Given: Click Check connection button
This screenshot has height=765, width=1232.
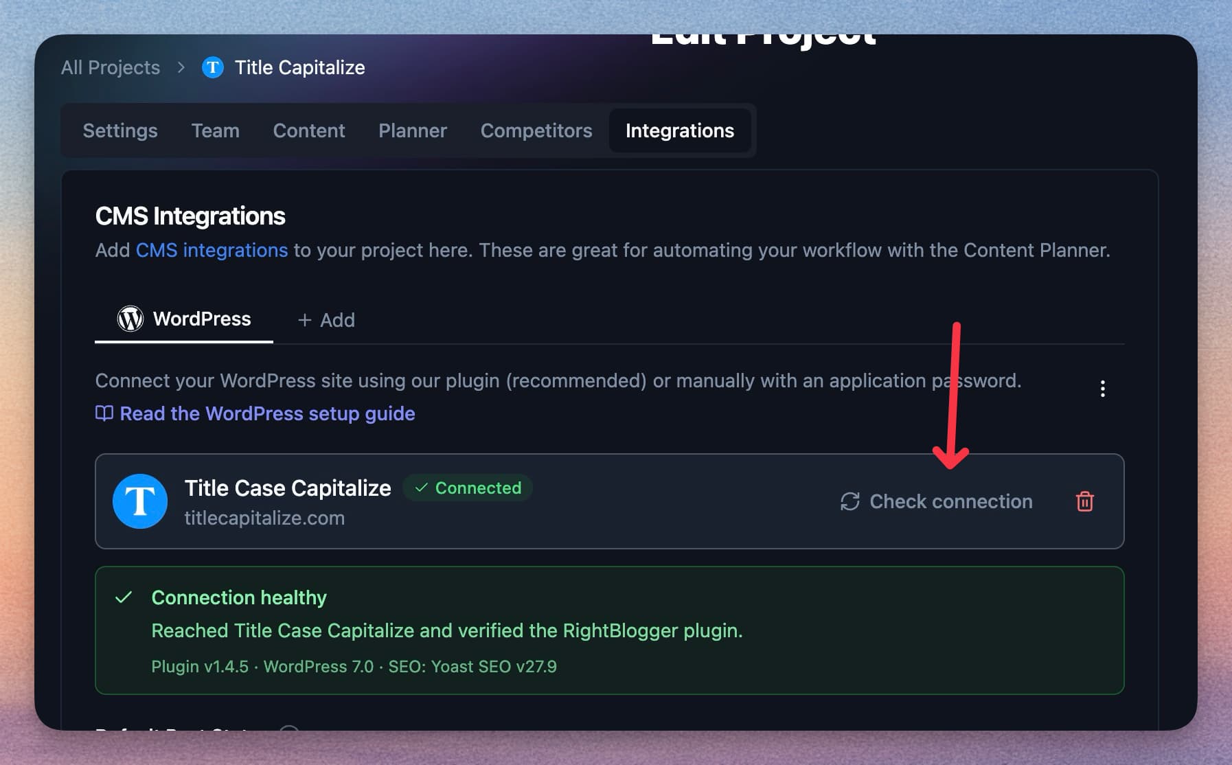Looking at the screenshot, I should tap(936, 501).
